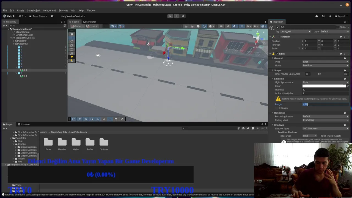Select the Hand (View) tool
Viewport: 352px width, 198px height.
click(x=72, y=34)
